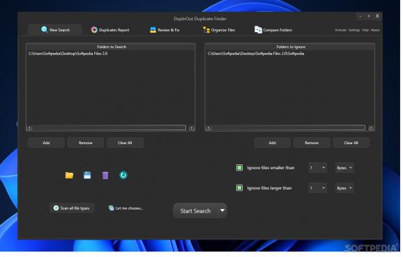This screenshot has width=403, height=257.
Task: Click Clear All under Folders to Ignore
Action: [351, 143]
